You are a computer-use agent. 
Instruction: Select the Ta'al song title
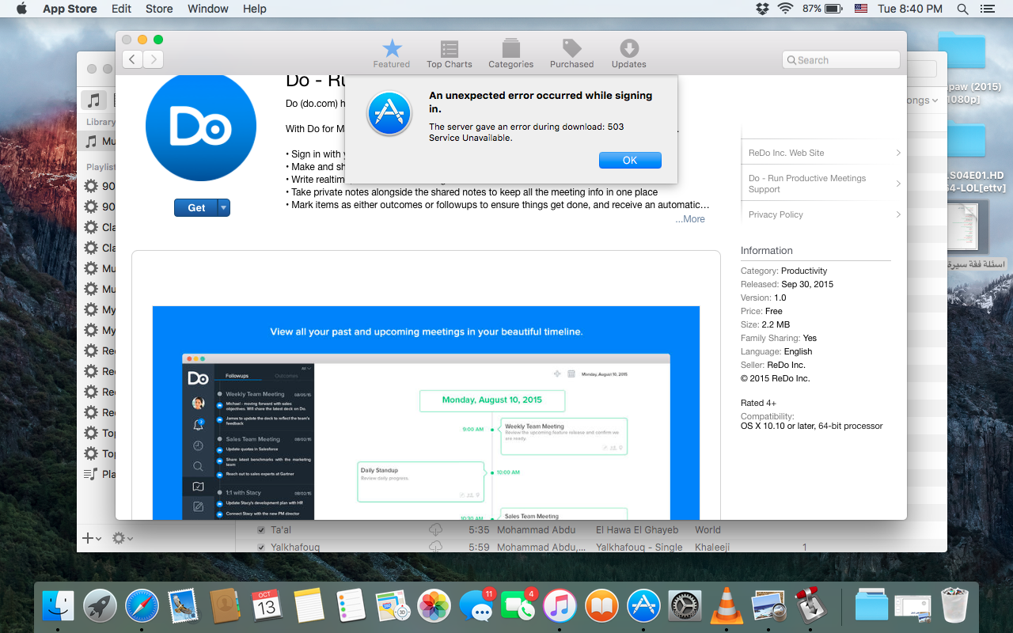point(281,530)
